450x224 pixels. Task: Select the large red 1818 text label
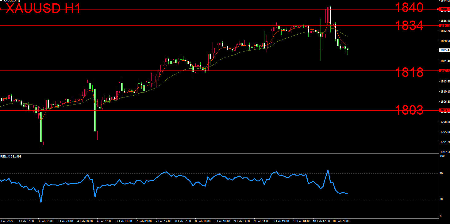tap(409, 73)
